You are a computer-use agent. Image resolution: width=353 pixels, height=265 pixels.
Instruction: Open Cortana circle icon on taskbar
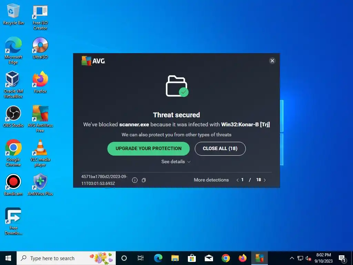coord(124,258)
